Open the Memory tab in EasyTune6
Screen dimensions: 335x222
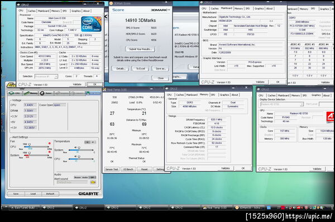tap(31, 93)
